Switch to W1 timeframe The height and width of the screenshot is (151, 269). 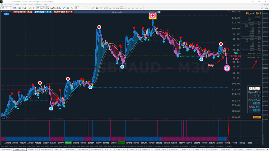pos(137,8)
